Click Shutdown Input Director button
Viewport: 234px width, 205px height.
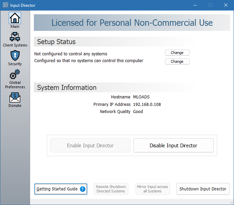203,189
